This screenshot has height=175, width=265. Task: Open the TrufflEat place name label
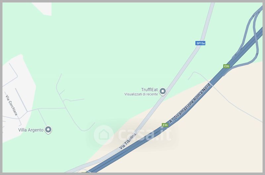(149, 89)
